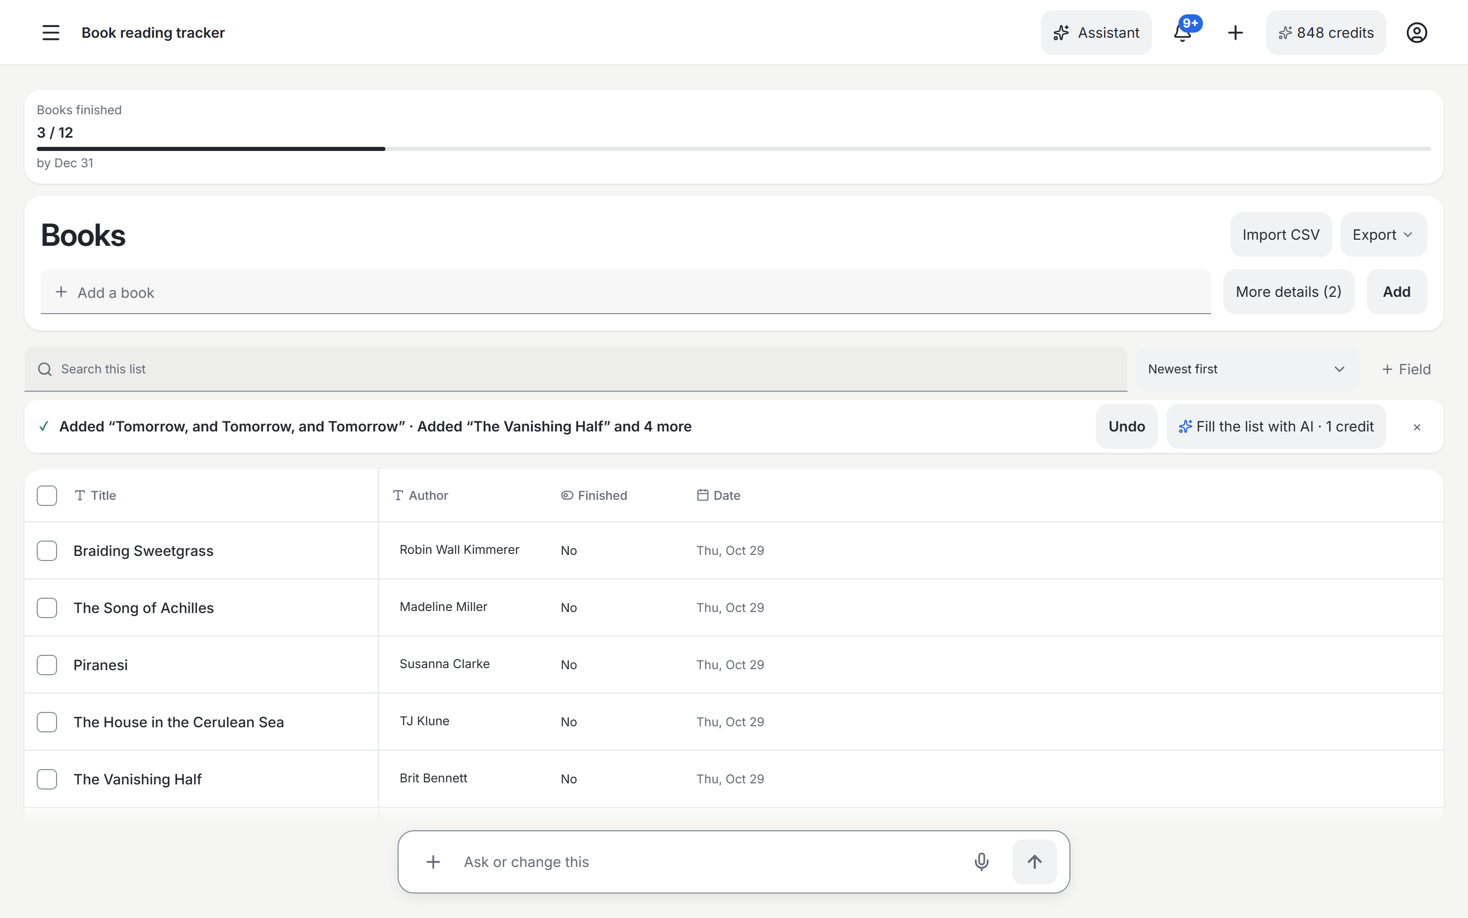Add a new field with + Field

1406,369
